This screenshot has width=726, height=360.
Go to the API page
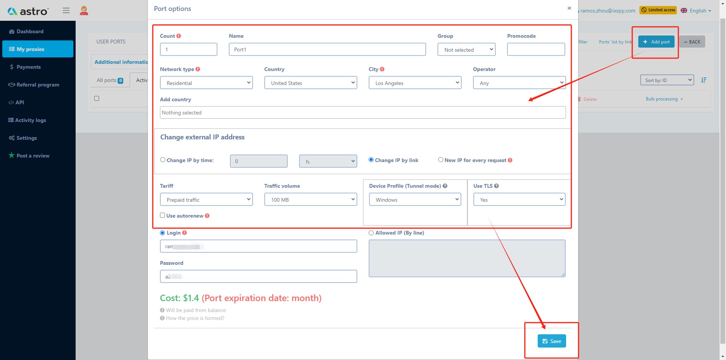20,102
